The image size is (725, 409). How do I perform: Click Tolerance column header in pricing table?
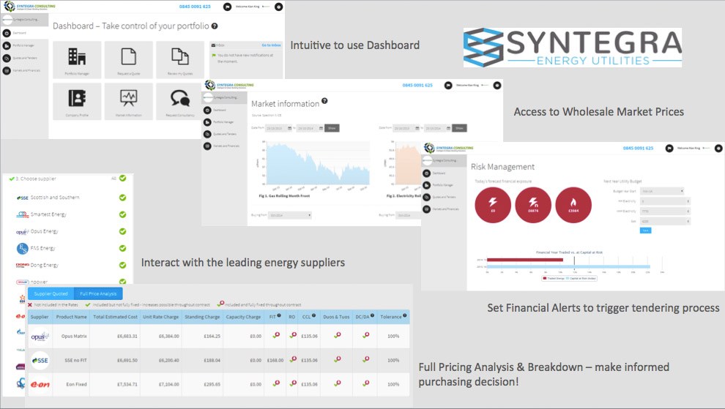pyautogui.click(x=393, y=317)
